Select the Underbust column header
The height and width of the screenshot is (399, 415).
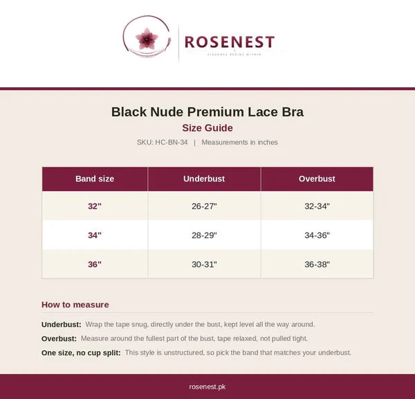(x=204, y=179)
